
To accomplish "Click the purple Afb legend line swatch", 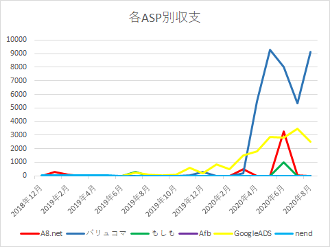I will [x=188, y=234].
